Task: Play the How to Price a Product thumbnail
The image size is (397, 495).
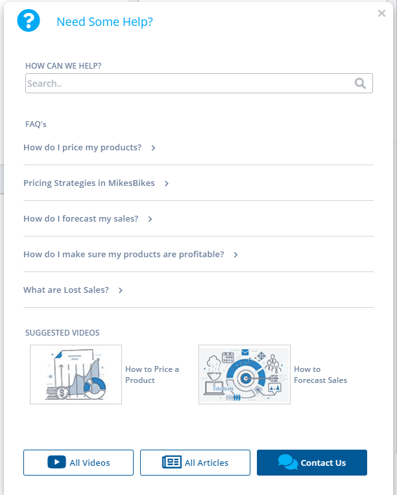Action: (x=76, y=374)
